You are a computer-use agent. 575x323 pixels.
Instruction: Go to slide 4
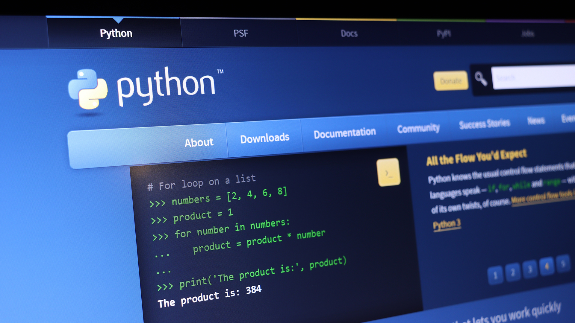547,266
